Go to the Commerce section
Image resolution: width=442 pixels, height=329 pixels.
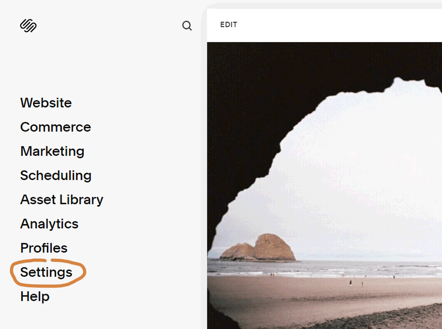(x=56, y=127)
